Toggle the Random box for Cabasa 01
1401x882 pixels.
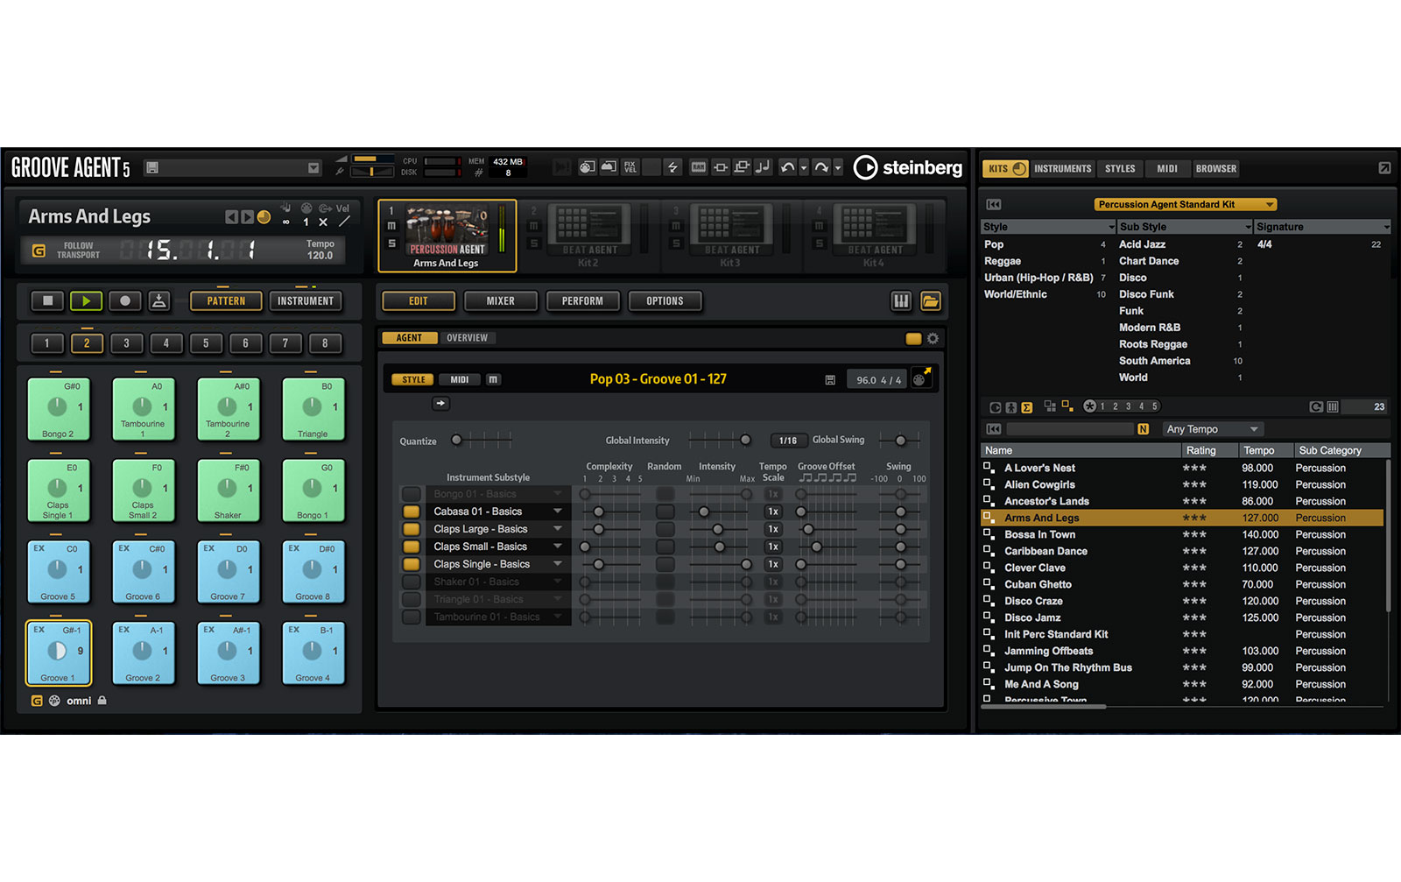click(665, 512)
